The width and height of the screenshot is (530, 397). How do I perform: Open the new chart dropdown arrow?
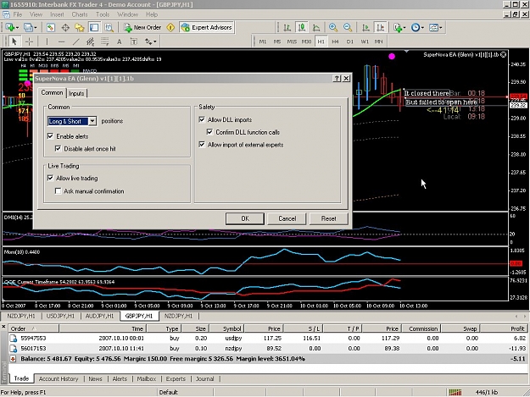[17, 28]
